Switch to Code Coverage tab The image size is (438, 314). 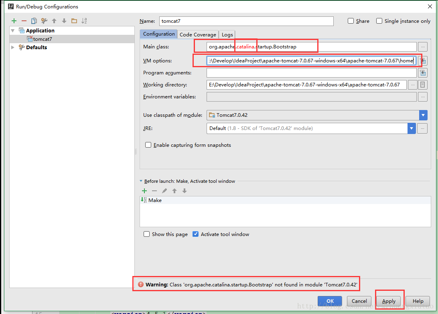tap(198, 34)
